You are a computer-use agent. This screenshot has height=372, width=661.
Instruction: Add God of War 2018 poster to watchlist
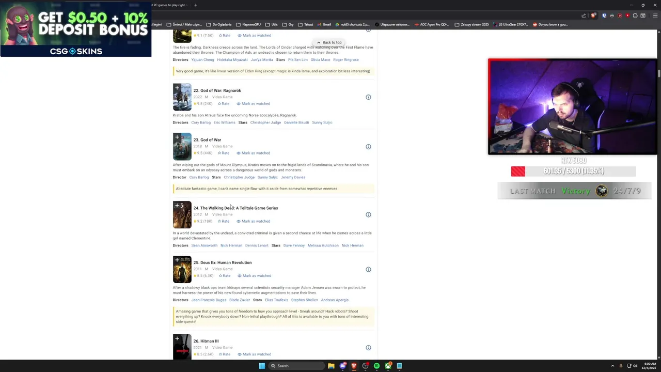click(177, 137)
